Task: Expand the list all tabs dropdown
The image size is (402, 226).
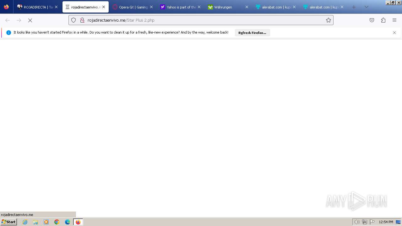Action: coord(366,7)
